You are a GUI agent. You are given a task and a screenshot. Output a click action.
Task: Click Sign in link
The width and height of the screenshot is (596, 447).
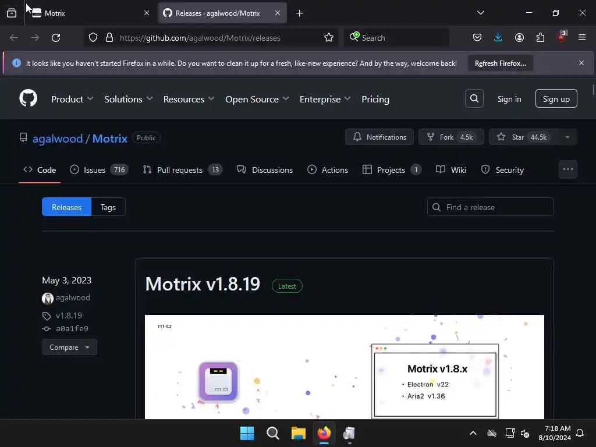point(509,99)
